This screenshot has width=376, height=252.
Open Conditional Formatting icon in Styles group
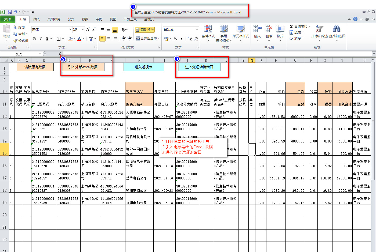[208, 29]
